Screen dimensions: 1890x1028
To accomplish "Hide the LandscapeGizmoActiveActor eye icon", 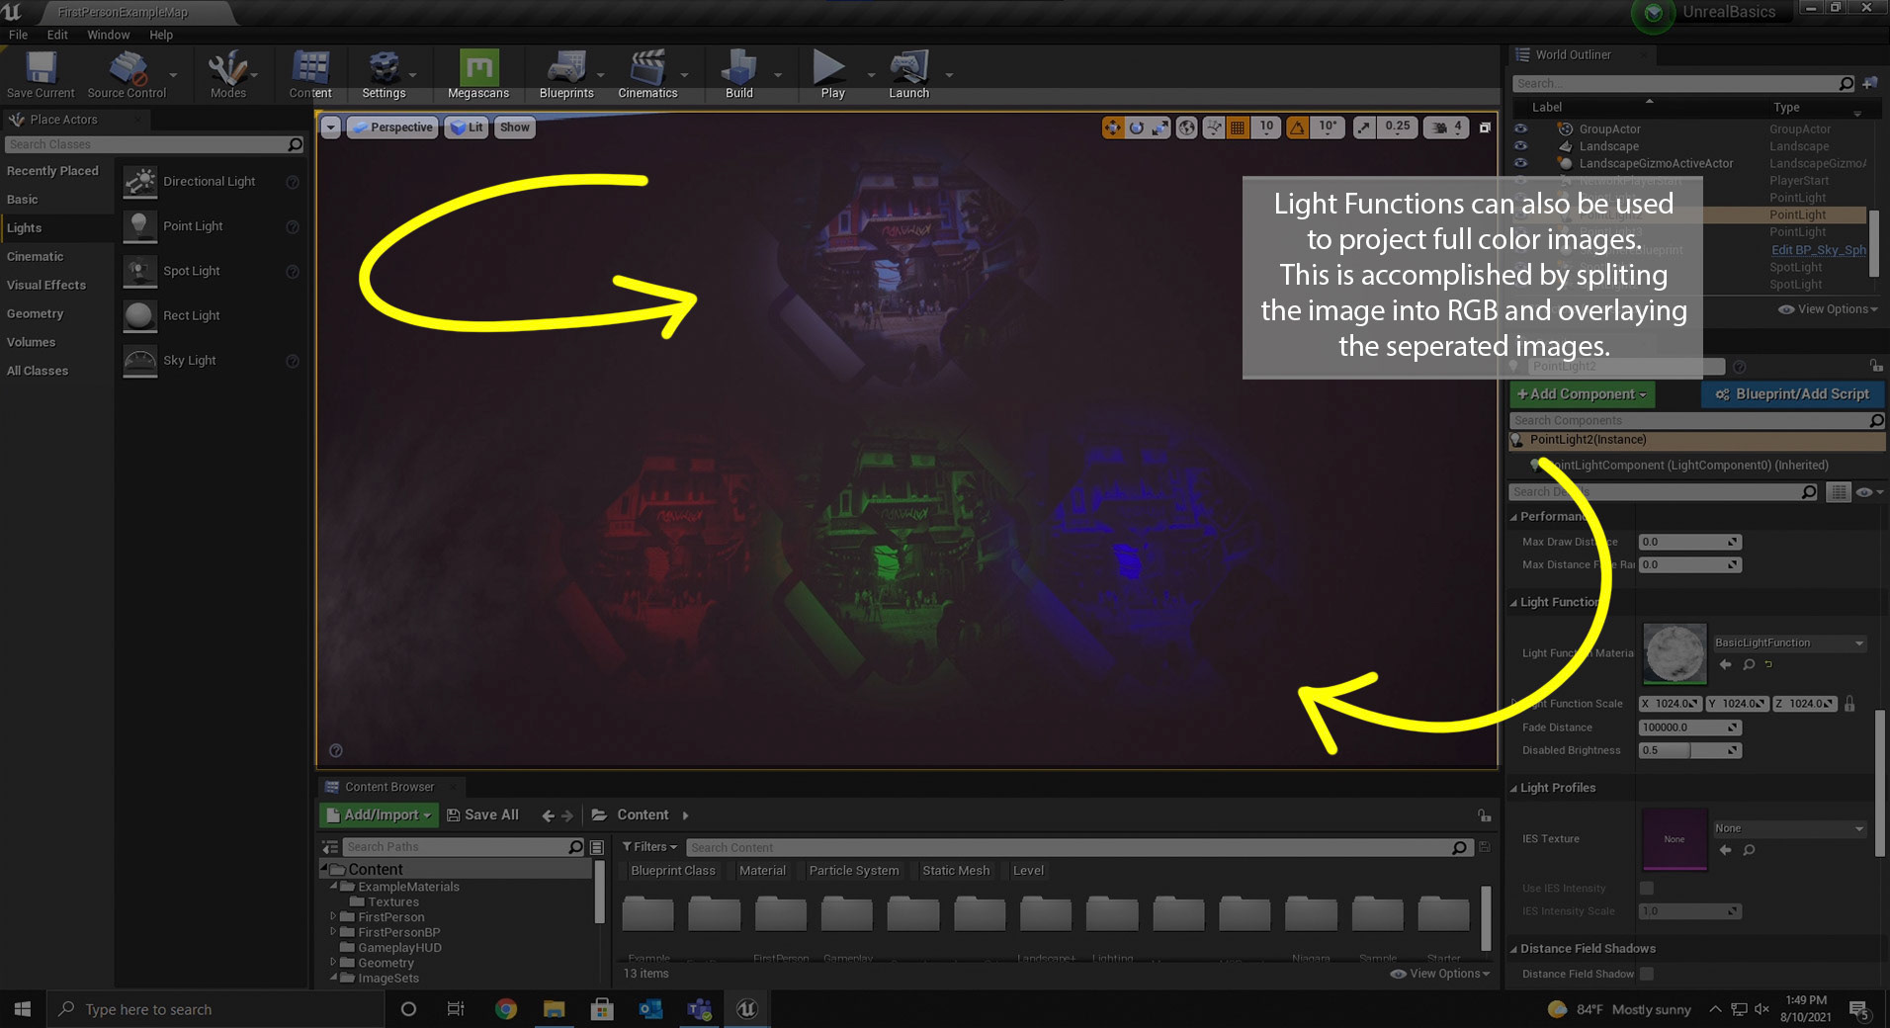I will (1521, 163).
